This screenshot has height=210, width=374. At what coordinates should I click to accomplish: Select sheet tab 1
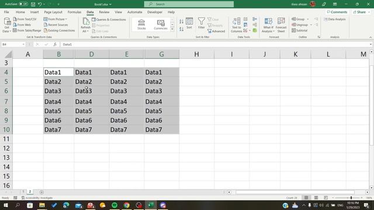point(23,192)
